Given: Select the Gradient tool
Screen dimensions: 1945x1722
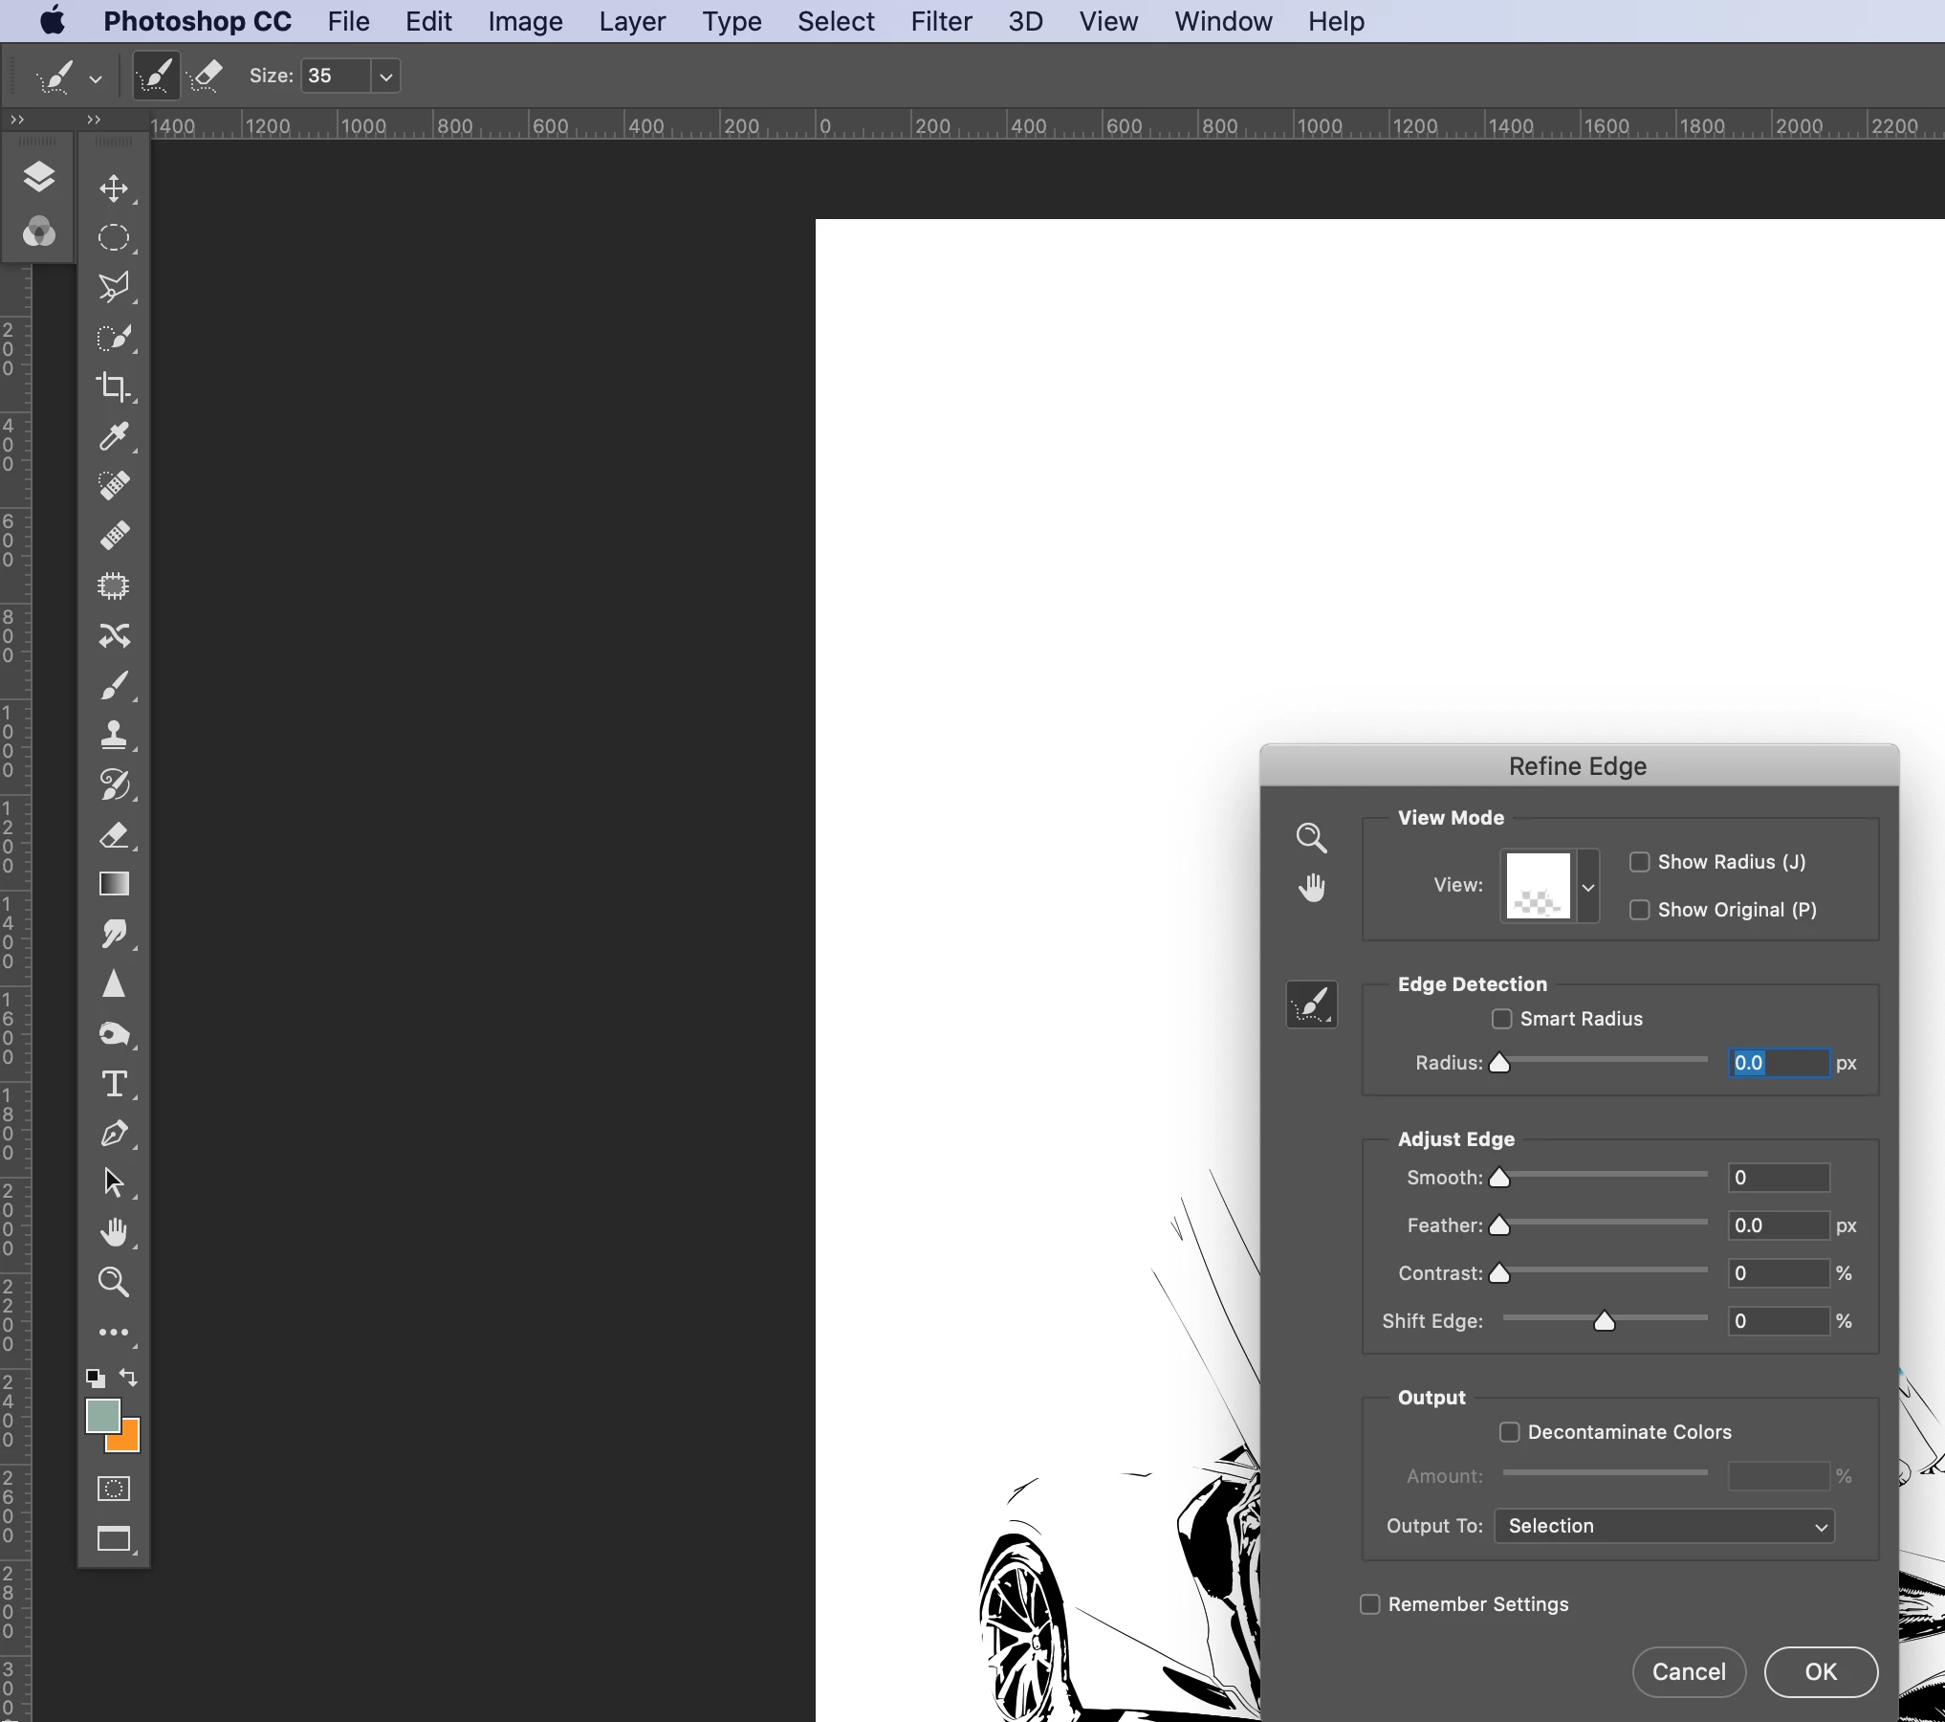Looking at the screenshot, I should point(114,884).
